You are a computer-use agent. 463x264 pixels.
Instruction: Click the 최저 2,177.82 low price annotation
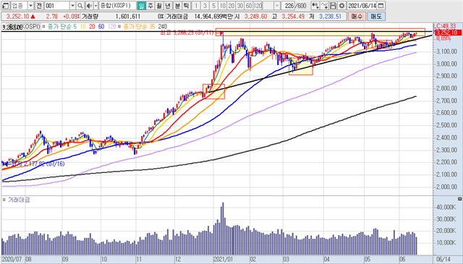tap(38, 164)
